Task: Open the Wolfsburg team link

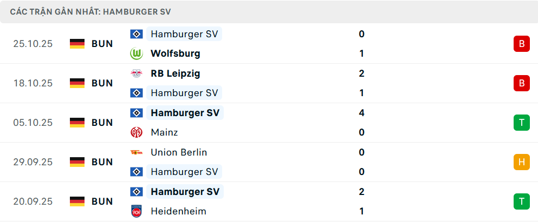Action: click(176, 53)
